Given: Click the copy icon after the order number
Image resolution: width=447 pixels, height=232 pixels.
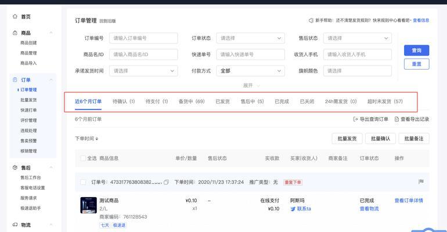Looking at the screenshot, I should coord(166,182).
